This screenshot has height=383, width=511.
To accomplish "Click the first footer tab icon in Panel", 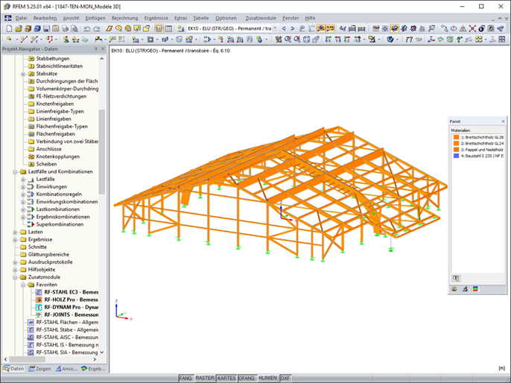I will tap(454, 289).
